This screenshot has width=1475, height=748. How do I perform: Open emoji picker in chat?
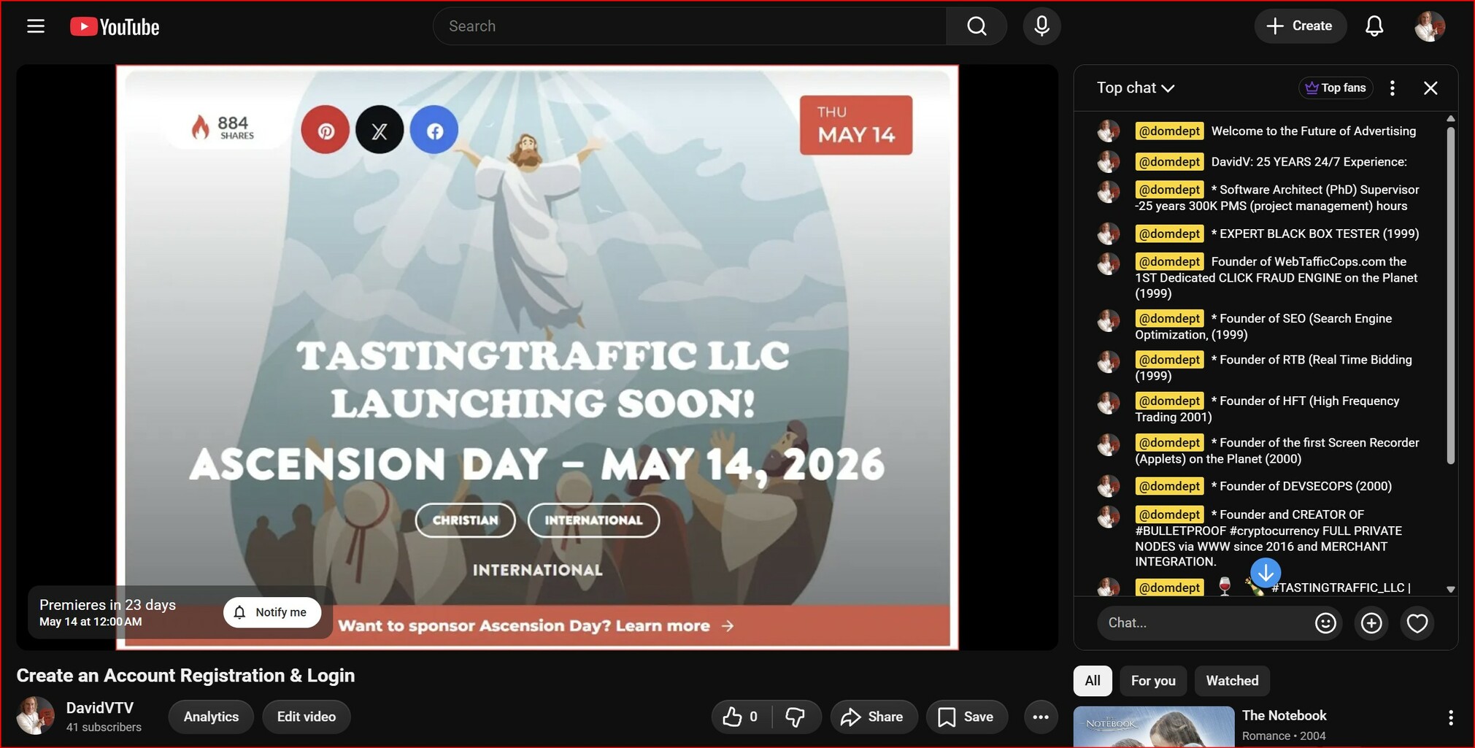pyautogui.click(x=1325, y=622)
